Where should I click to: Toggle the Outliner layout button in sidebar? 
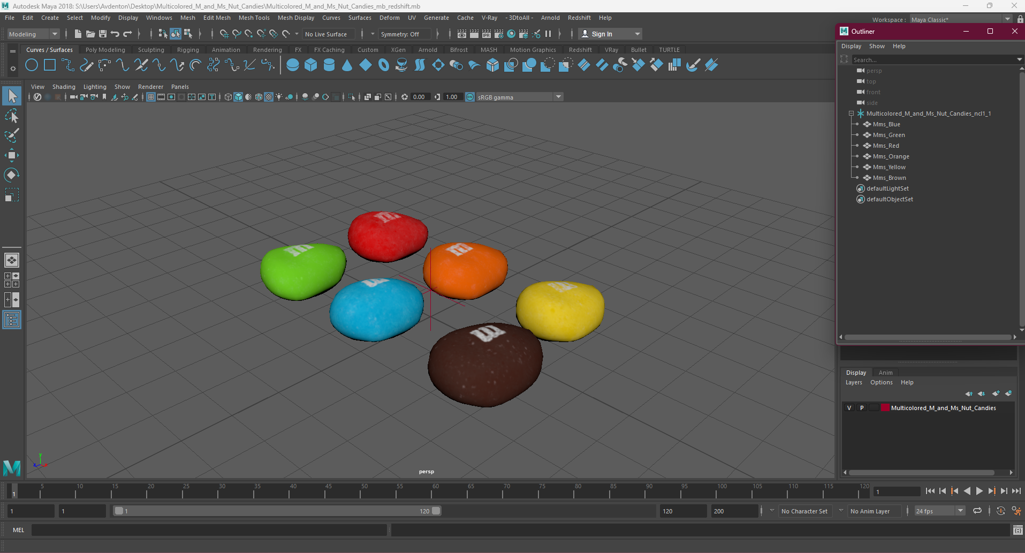click(x=12, y=320)
